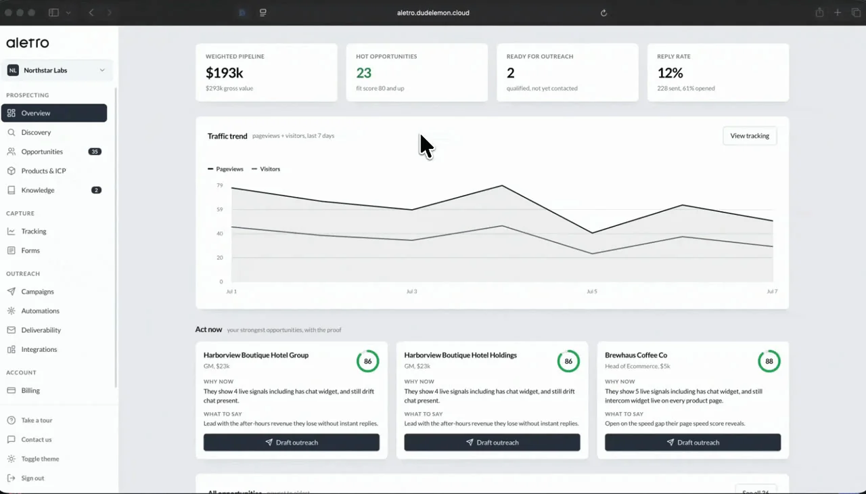Image resolution: width=866 pixels, height=494 pixels.
Task: Click the Reply Rate 12% card
Action: coord(718,72)
